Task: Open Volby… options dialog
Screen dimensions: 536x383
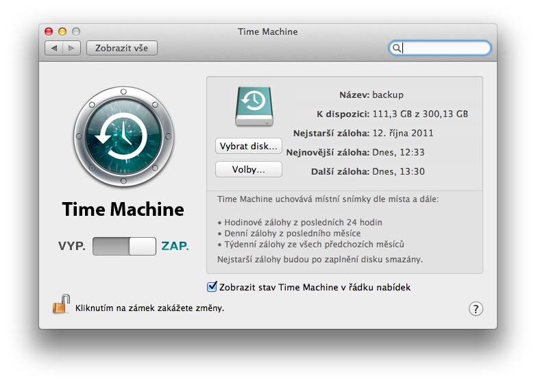Action: click(x=249, y=169)
